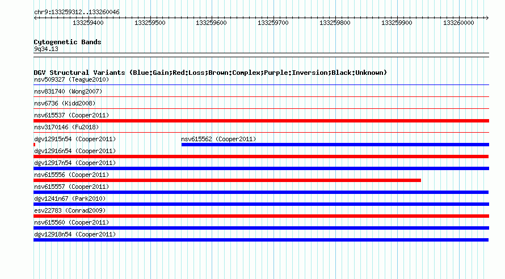Screen dimensions: 505x279
Task: Click ruler position 133259700
Action: [x=273, y=23]
